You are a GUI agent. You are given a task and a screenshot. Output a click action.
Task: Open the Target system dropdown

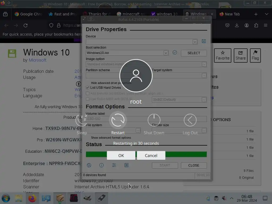(x=204, y=76)
